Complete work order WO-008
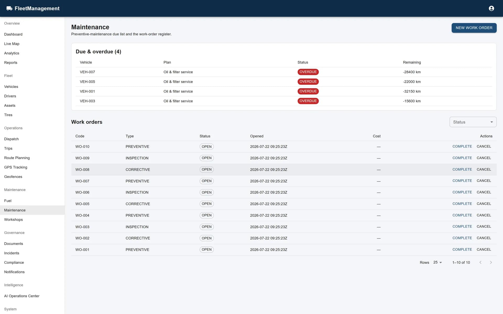Viewport: 503px width, 314px height. coord(462,170)
